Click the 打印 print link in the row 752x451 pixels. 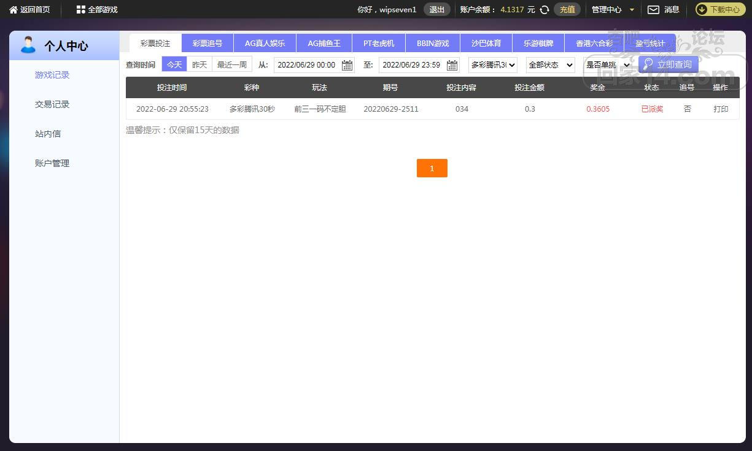tap(721, 109)
